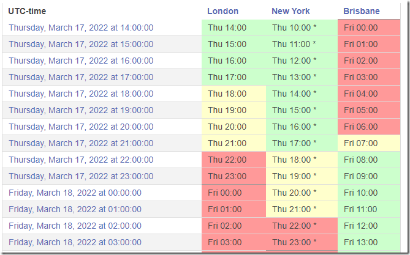Open Friday, March 18, 2022 at 00:00:00 link
This screenshot has width=410, height=255.
point(75,193)
